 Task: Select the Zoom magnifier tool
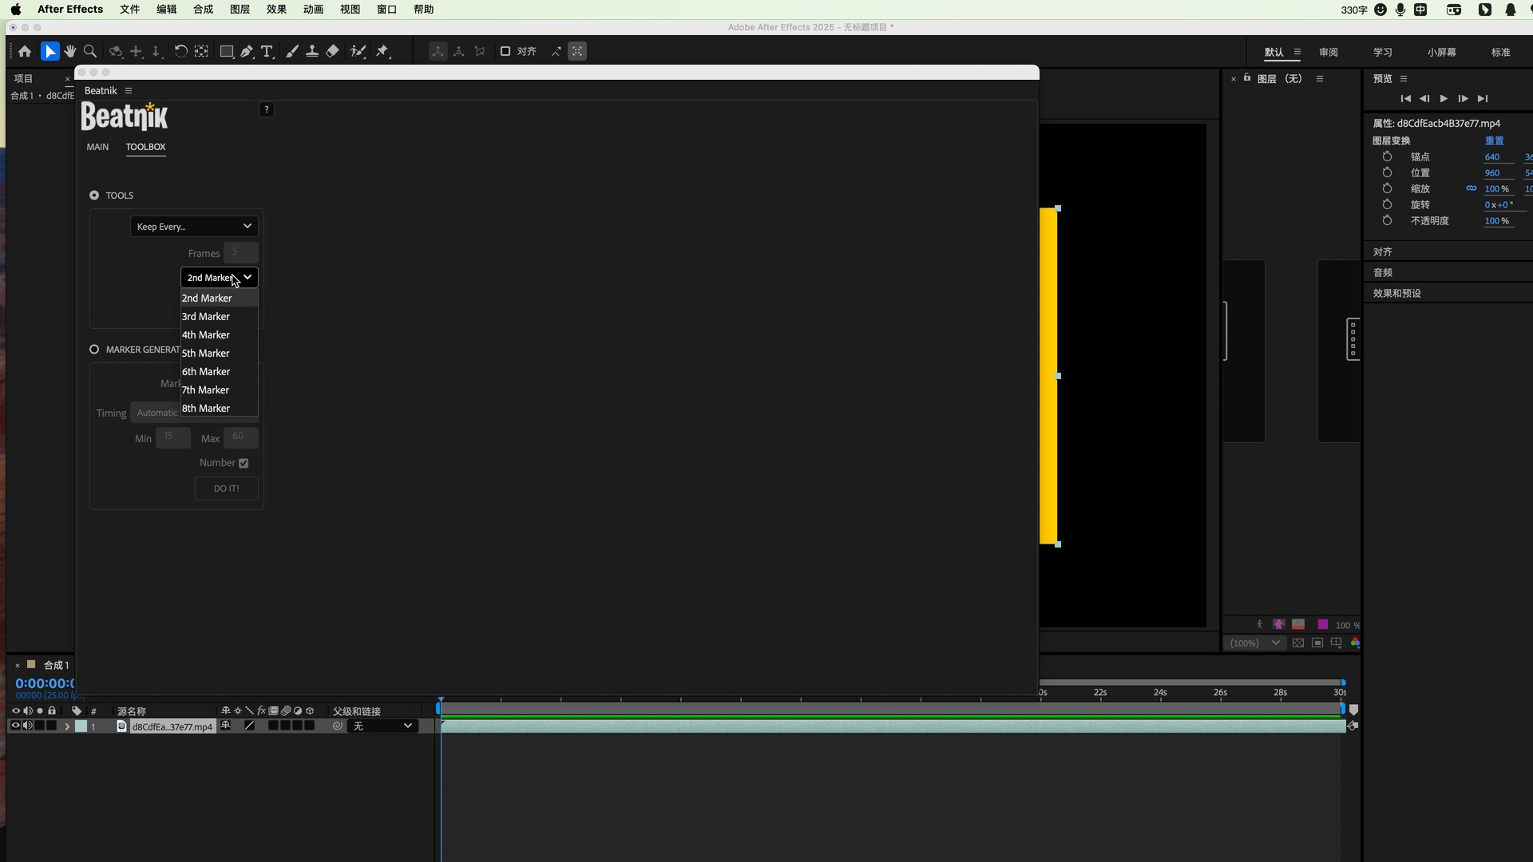pos(90,51)
